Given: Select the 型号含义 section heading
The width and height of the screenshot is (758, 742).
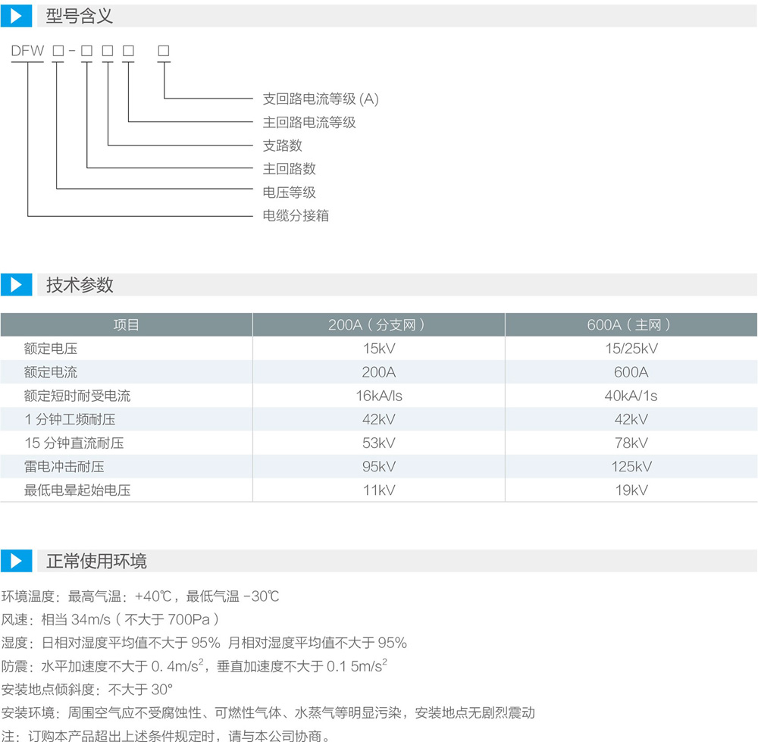Looking at the screenshot, I should (80, 16).
